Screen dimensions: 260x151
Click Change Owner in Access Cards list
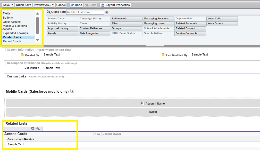pyautogui.click(x=112, y=134)
